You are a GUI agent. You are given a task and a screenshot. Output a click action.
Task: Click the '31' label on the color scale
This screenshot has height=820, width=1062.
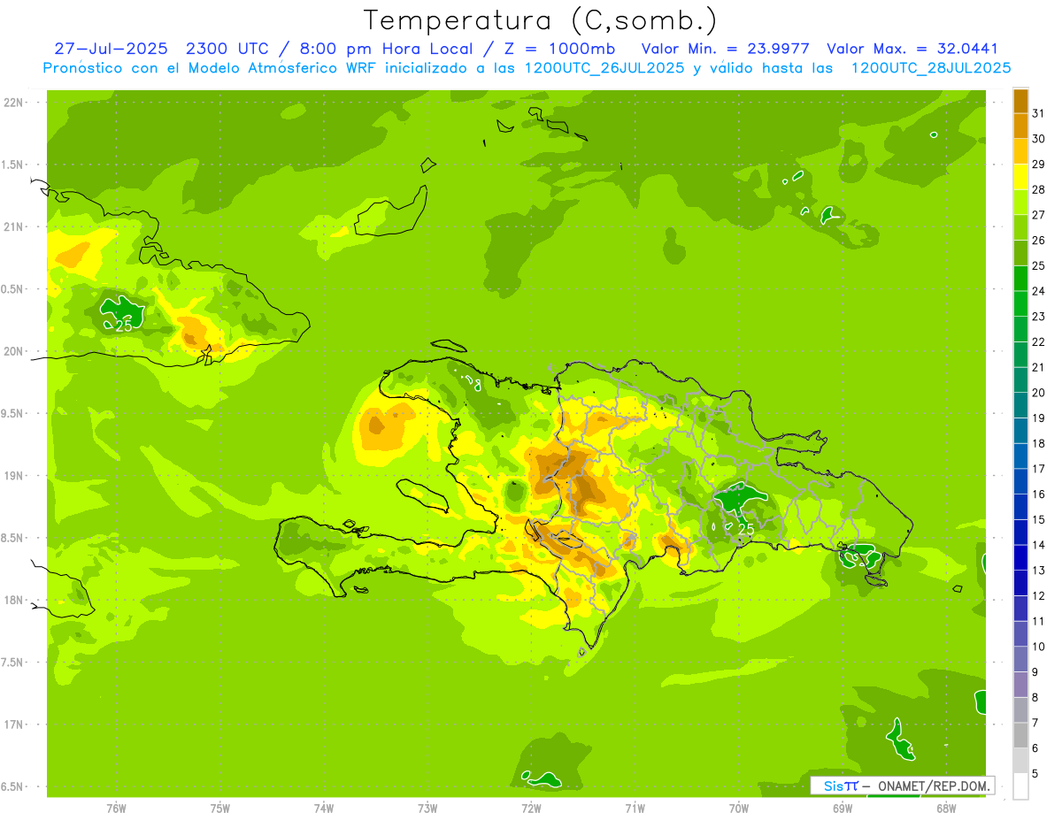click(1039, 113)
